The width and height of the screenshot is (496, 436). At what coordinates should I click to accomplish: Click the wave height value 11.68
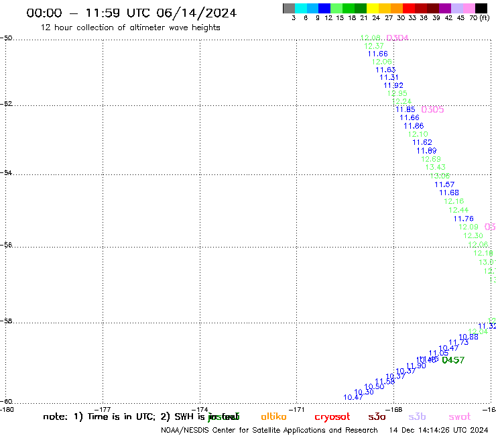point(449,193)
